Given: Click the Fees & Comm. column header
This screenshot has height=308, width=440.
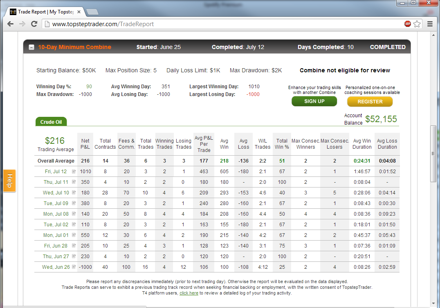Looking at the screenshot, I should (x=126, y=144).
